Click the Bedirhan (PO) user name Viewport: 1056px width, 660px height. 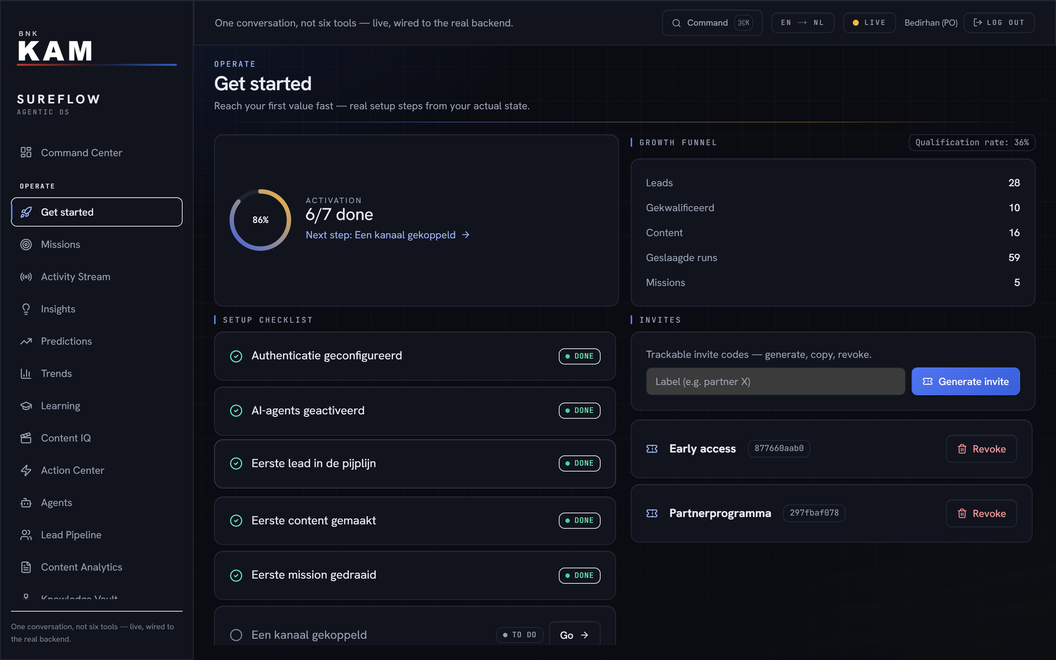pos(931,23)
